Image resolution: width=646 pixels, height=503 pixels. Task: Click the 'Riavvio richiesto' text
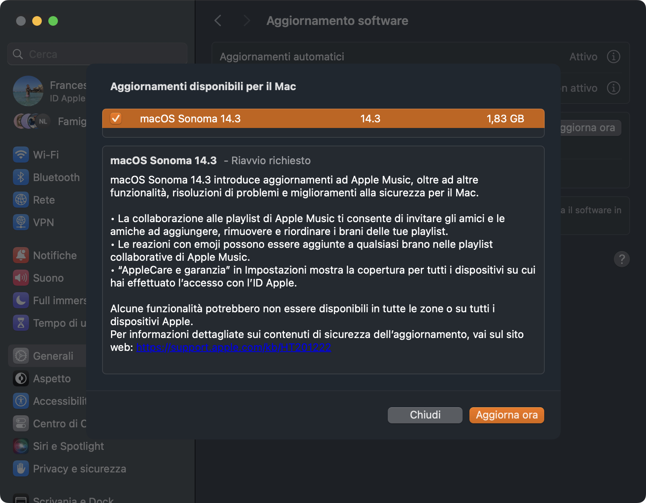pyautogui.click(x=271, y=161)
